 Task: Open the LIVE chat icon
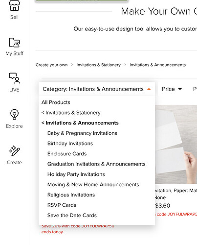click(14, 78)
